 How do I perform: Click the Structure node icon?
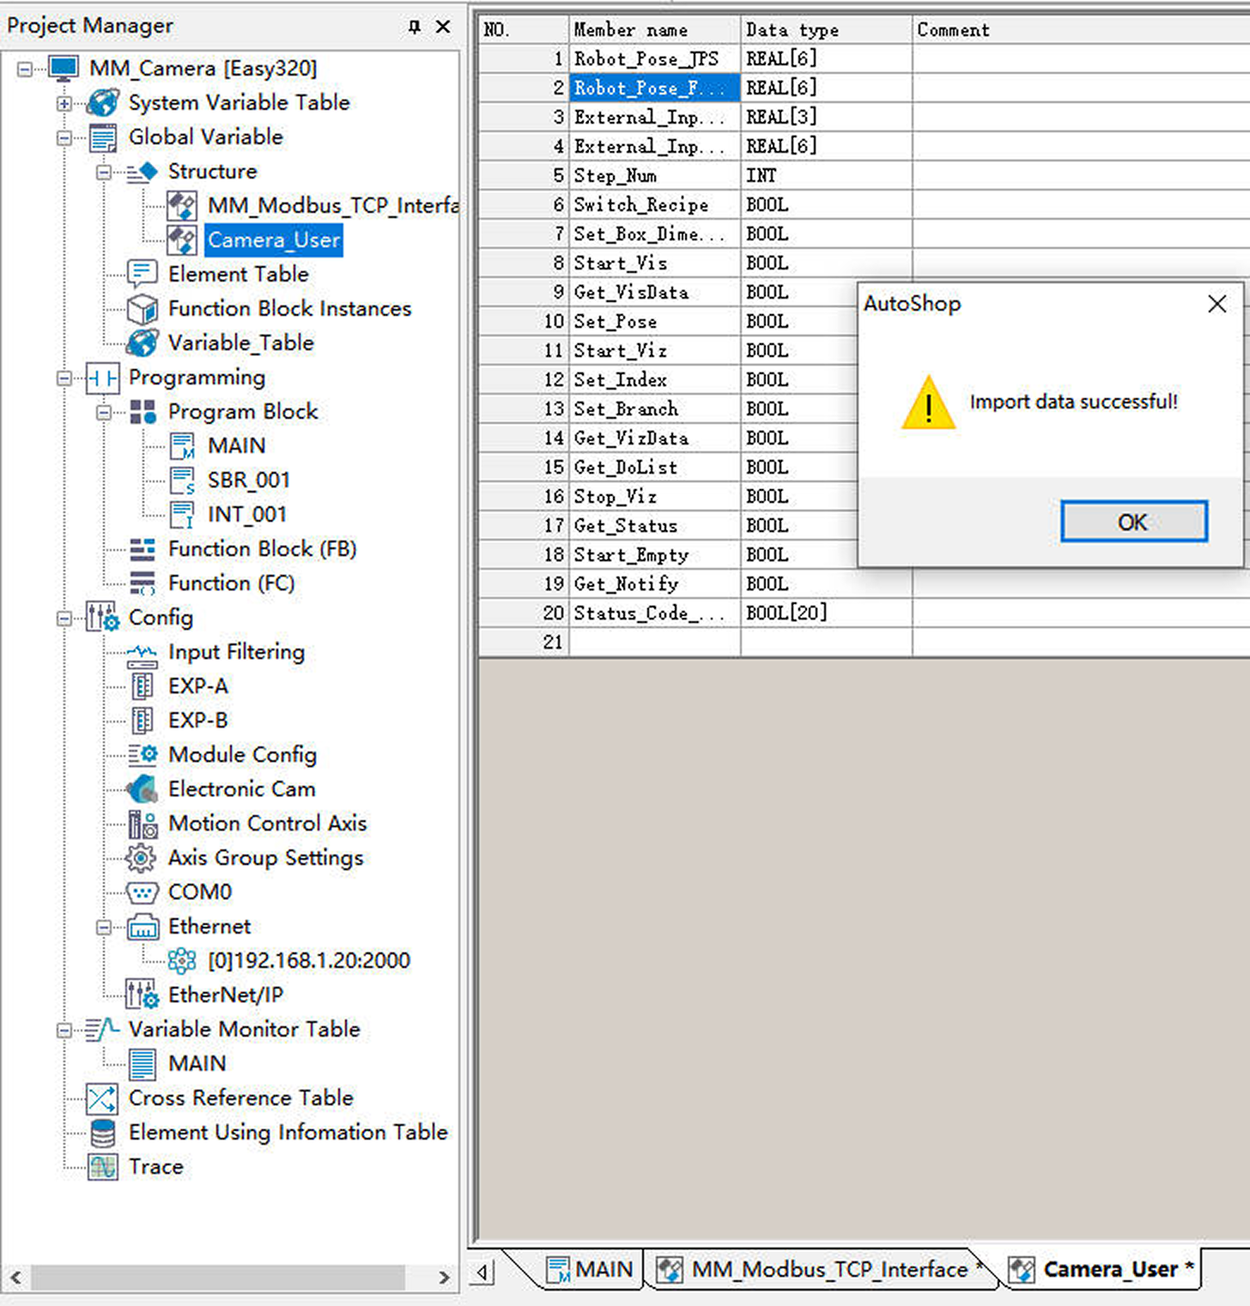click(143, 172)
